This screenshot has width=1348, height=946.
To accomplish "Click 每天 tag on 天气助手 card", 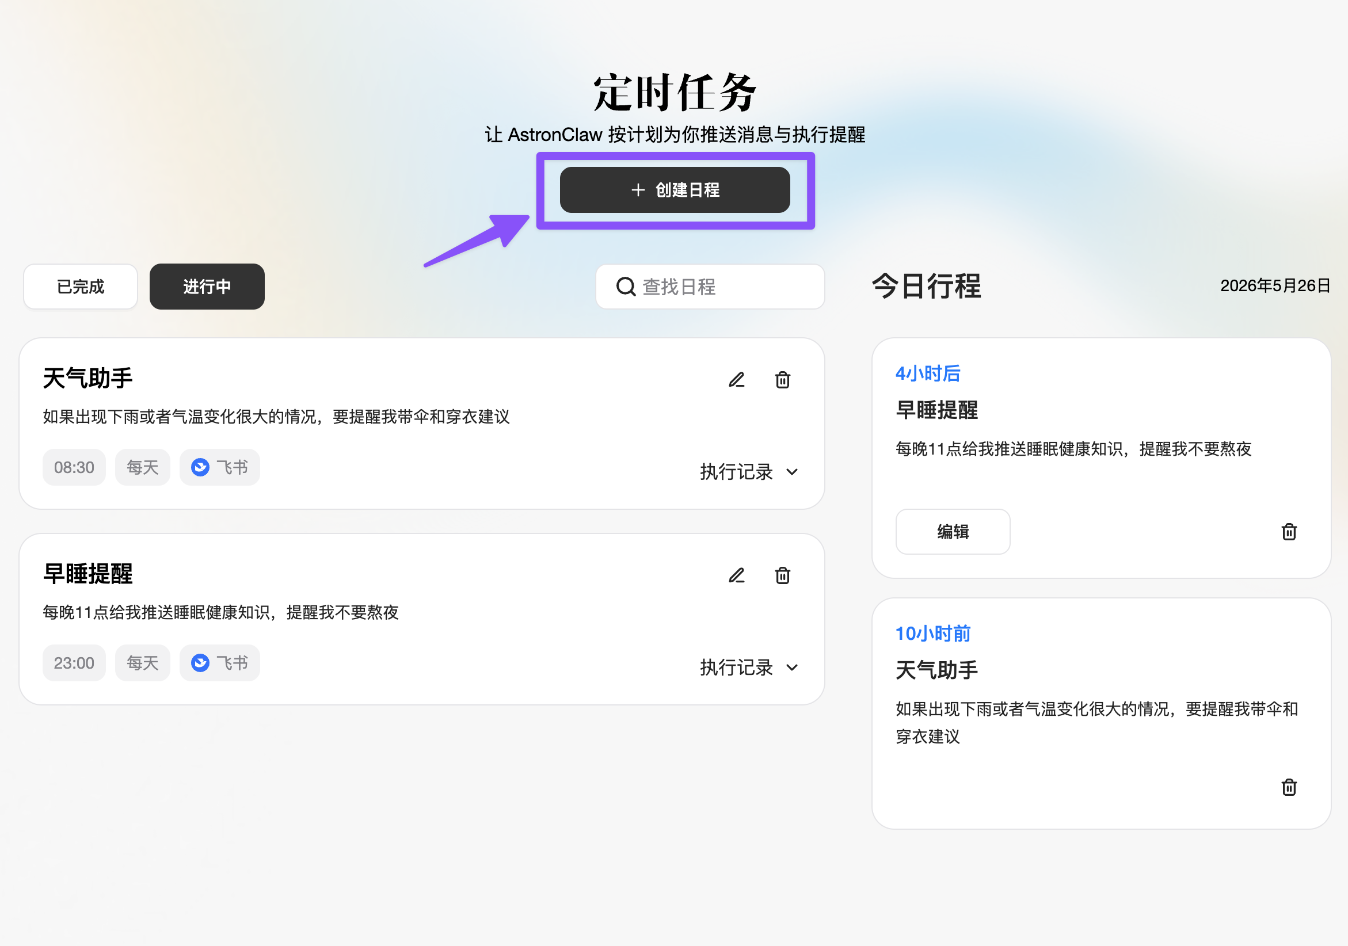I will pyautogui.click(x=143, y=467).
